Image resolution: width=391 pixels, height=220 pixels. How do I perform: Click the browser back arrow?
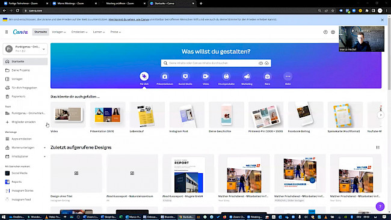[x=4, y=10]
